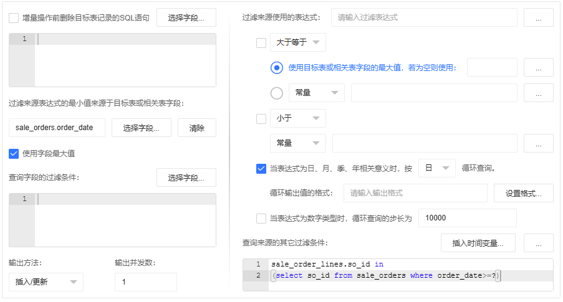Tick the checkbox before 小于
The image size is (563, 302).
coord(261,119)
